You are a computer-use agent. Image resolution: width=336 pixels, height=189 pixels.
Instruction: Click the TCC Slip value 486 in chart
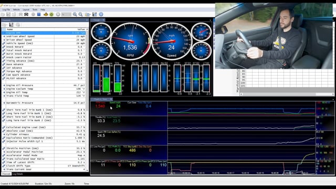tap(132, 151)
